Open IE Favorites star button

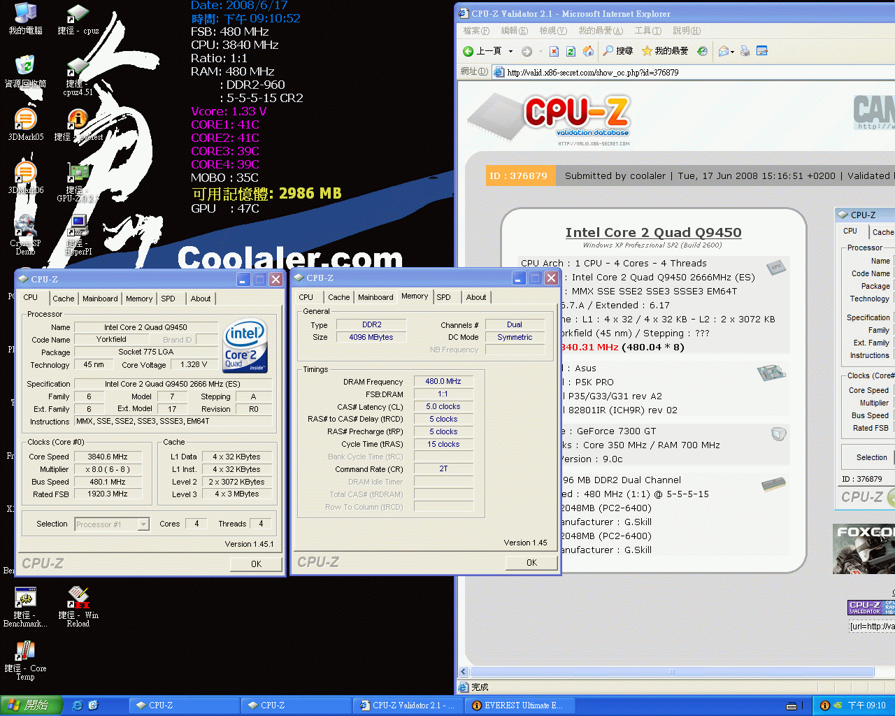click(665, 51)
